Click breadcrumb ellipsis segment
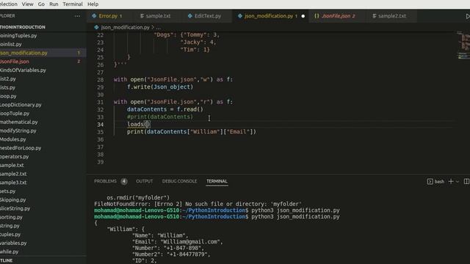This screenshot has height=264, width=470. pos(159,27)
